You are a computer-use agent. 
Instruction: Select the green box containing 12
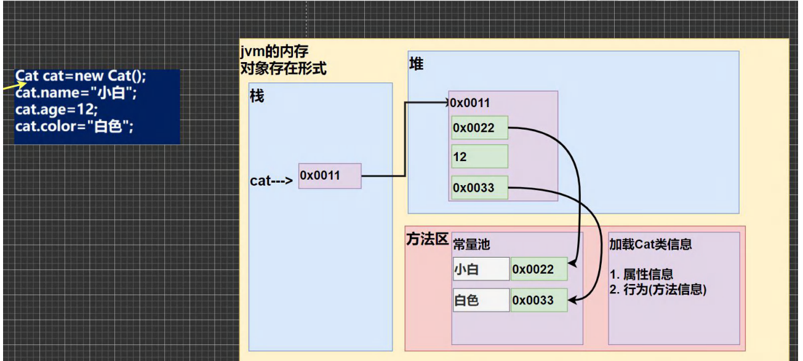(x=479, y=157)
